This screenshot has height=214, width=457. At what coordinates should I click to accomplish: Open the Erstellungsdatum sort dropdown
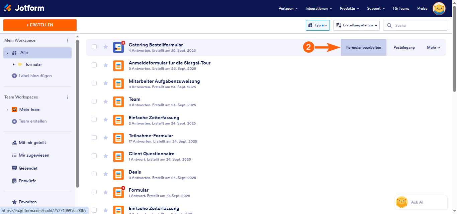356,25
